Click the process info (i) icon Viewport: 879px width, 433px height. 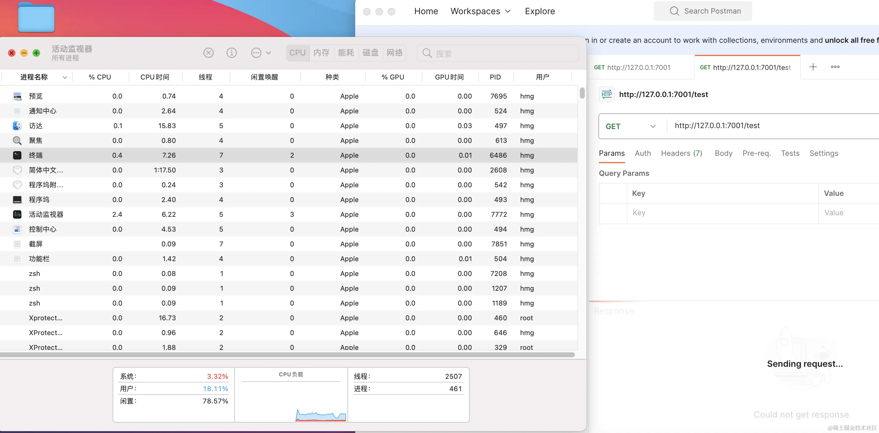tap(231, 53)
